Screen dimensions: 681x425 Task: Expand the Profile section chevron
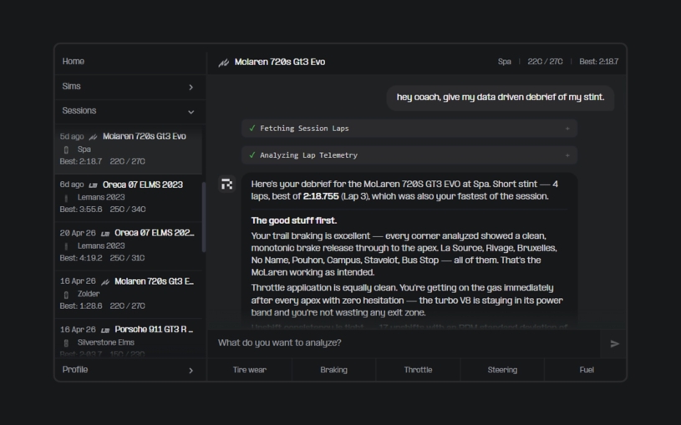191,370
